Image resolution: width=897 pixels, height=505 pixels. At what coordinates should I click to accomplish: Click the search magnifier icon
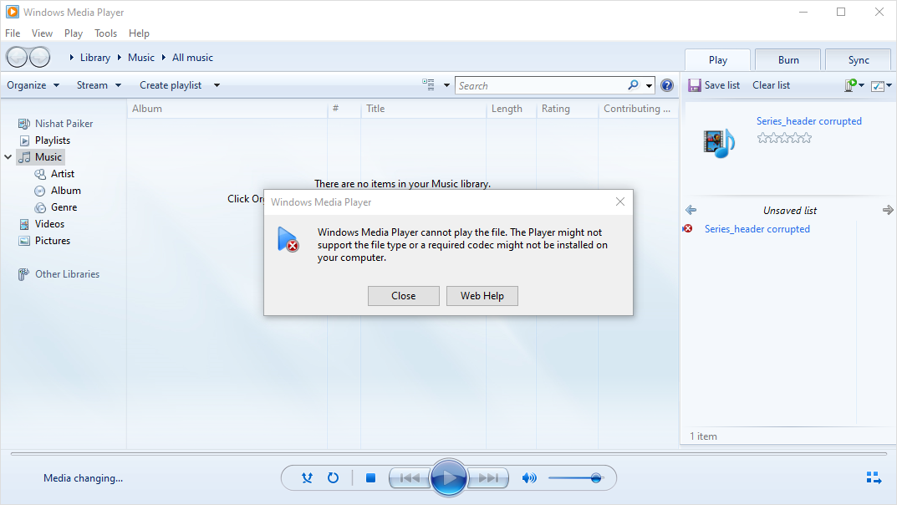[x=634, y=85]
